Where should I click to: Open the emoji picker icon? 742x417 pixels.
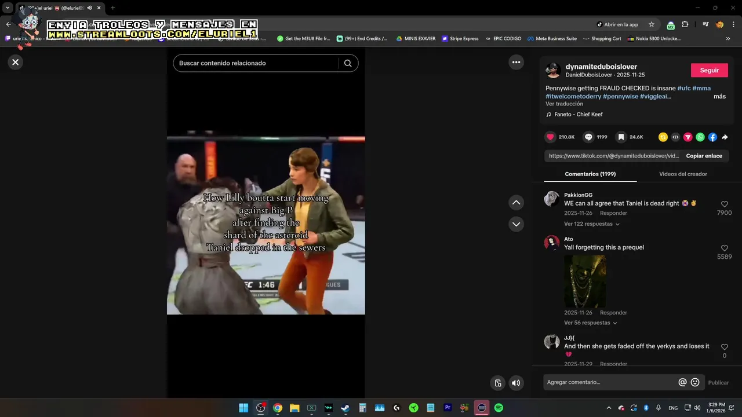[695, 382]
